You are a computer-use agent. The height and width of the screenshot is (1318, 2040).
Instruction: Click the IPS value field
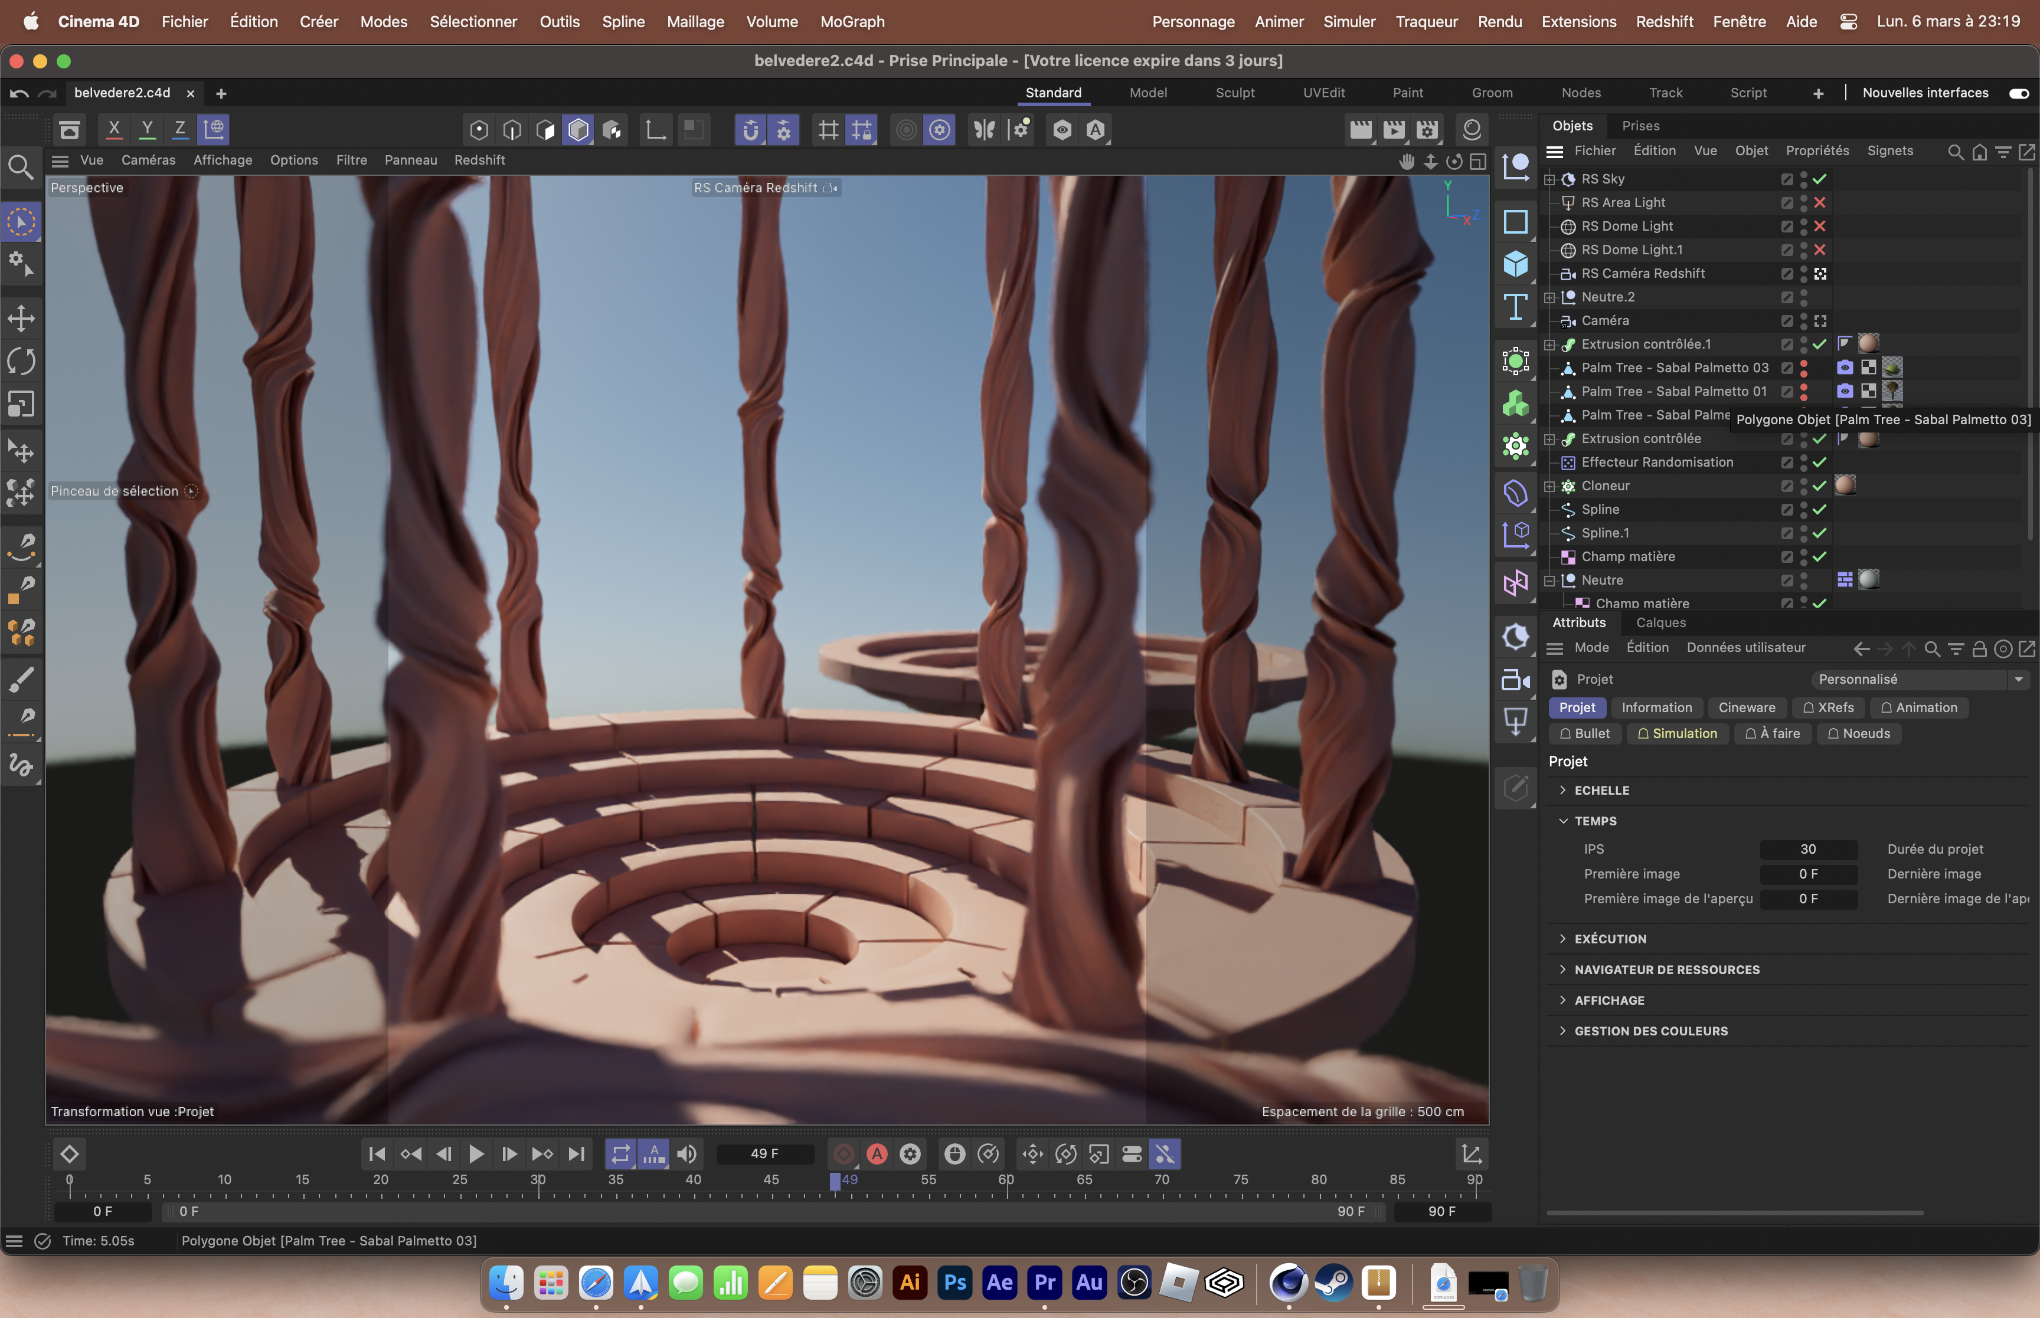coord(1808,850)
